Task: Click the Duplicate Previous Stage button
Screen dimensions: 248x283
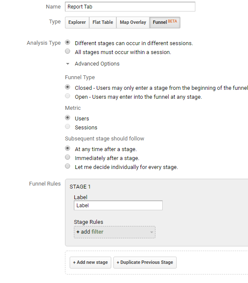Action: coord(145,263)
